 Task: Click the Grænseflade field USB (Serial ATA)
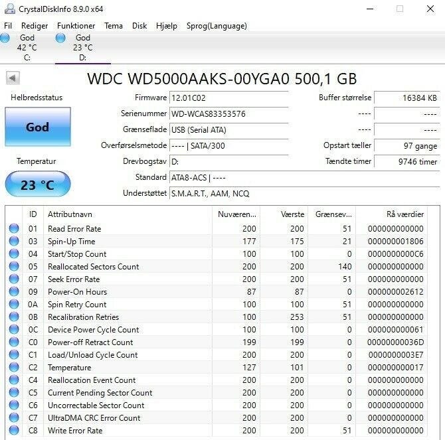coord(228,130)
